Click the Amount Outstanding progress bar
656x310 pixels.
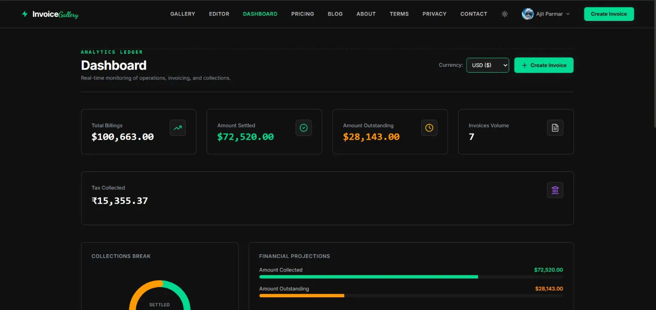[411, 296]
